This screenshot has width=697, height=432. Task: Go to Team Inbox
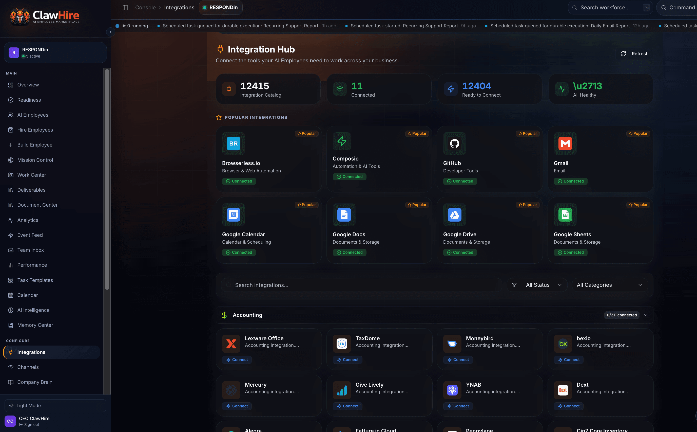(x=51, y=250)
